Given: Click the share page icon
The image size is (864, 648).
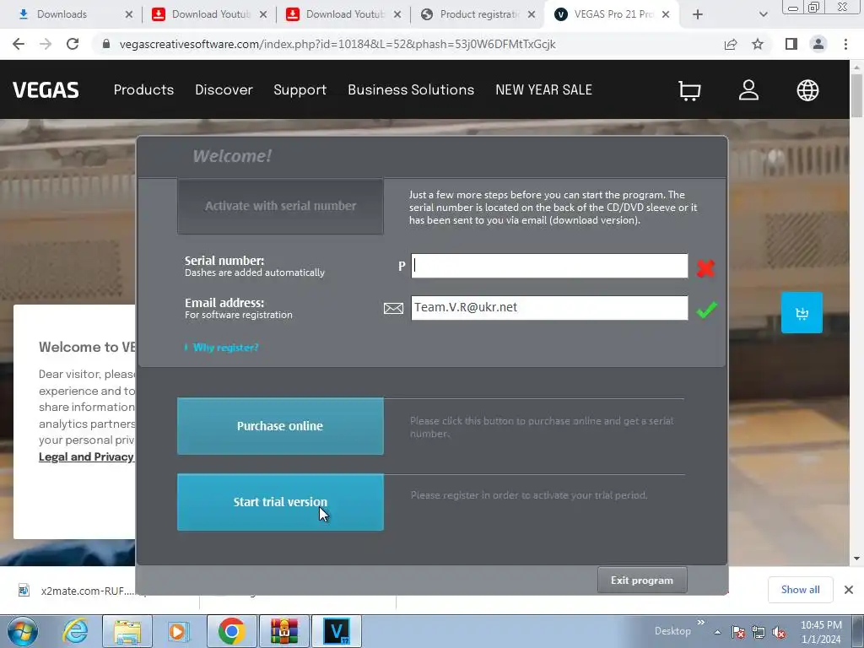Looking at the screenshot, I should tap(731, 44).
